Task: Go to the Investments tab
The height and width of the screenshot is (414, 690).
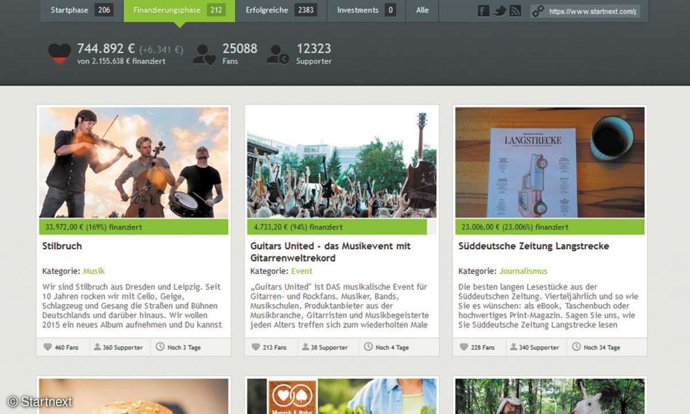Action: tap(366, 10)
